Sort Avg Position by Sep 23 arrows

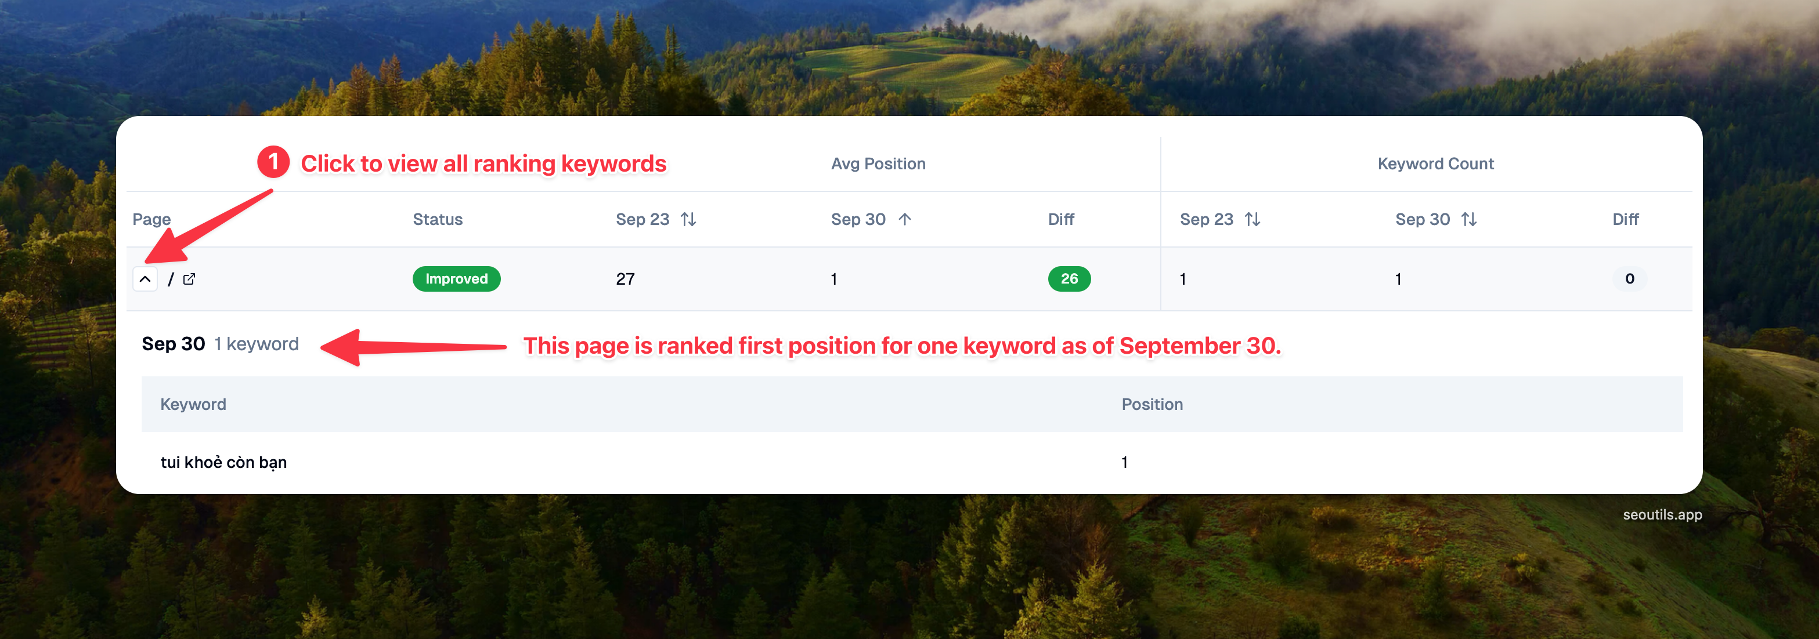coord(688,219)
